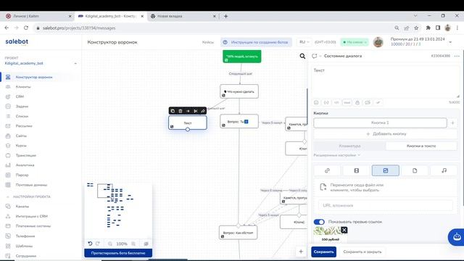The image size is (464, 261).
Task: Click the lock icon in text toolbar
Action: point(357,102)
